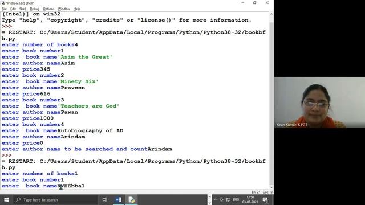Screen dimensions: 365x205
Task: Click the 'enter author namePawan' line
Action: point(39,112)
